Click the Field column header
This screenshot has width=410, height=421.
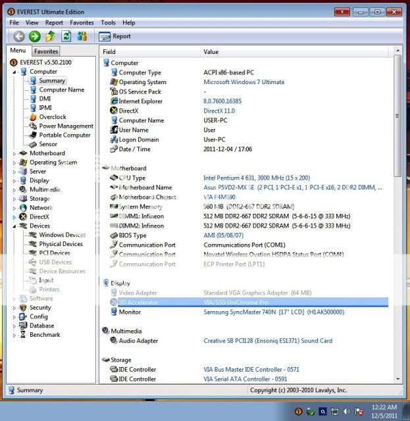pyautogui.click(x=150, y=52)
